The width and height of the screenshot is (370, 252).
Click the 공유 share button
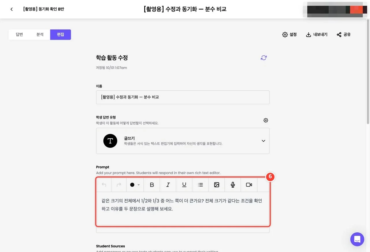(x=344, y=35)
